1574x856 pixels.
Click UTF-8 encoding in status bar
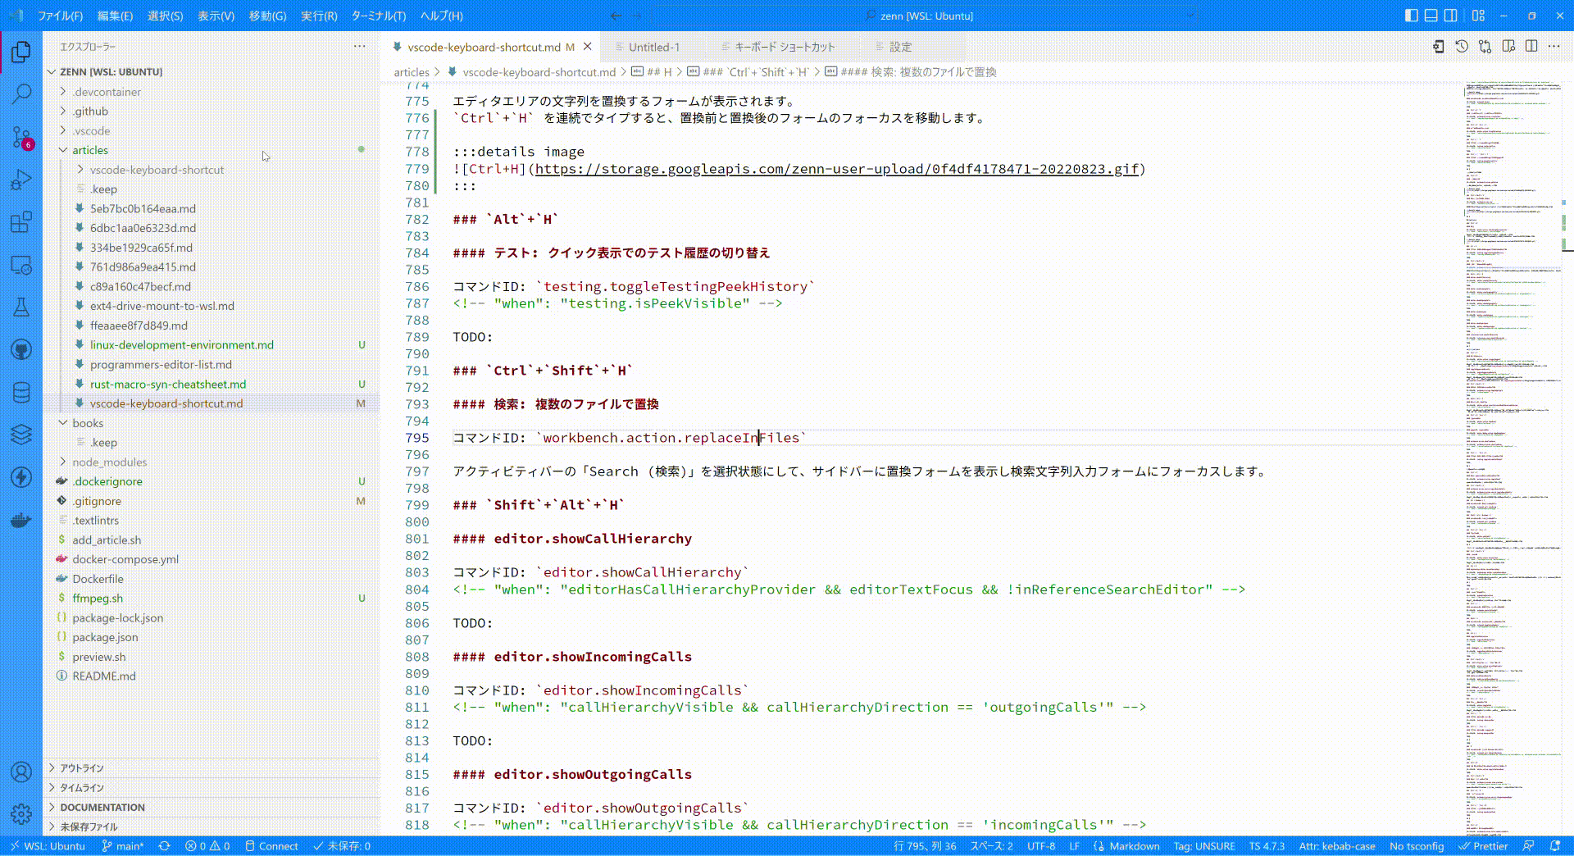[1041, 846]
